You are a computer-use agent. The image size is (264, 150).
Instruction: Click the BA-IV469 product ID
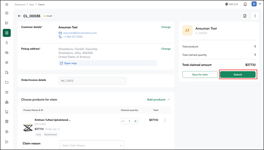(40, 124)
